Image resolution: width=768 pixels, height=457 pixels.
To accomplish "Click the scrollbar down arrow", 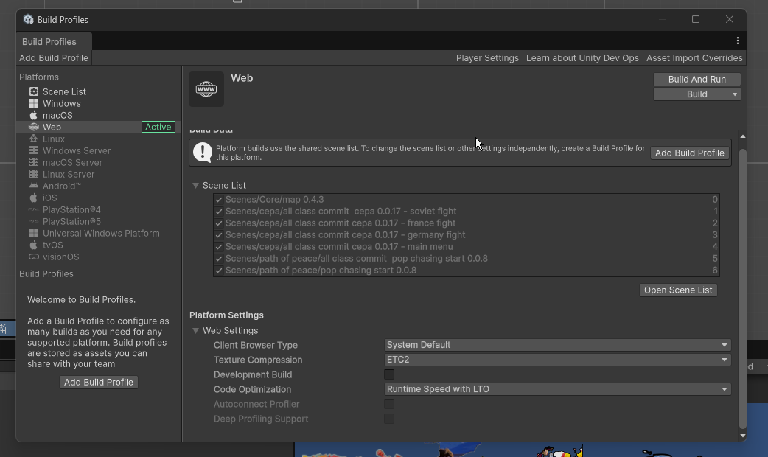I will [x=742, y=436].
